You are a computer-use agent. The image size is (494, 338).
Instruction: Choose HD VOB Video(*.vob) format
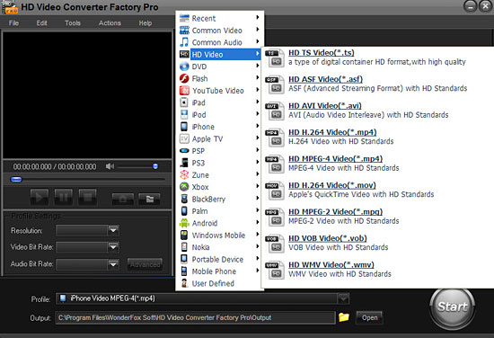(x=328, y=238)
